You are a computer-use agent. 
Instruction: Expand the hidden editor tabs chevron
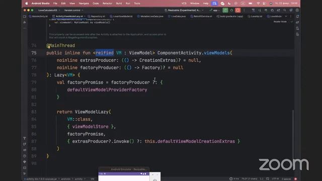(x=286, y=17)
